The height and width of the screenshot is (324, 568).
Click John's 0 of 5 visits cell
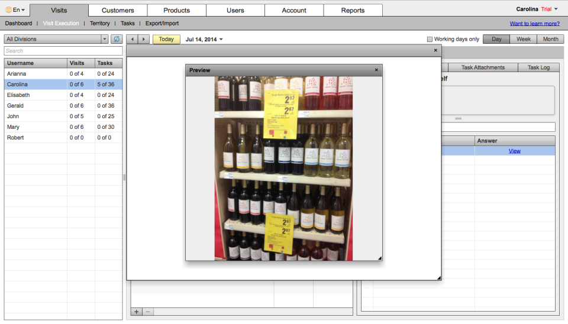click(x=81, y=116)
